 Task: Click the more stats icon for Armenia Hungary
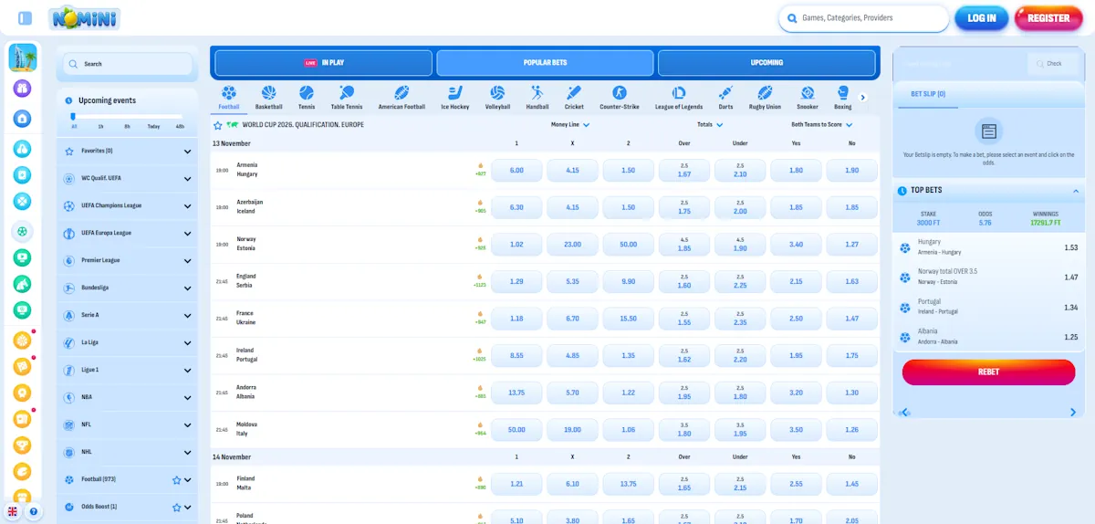(x=480, y=170)
